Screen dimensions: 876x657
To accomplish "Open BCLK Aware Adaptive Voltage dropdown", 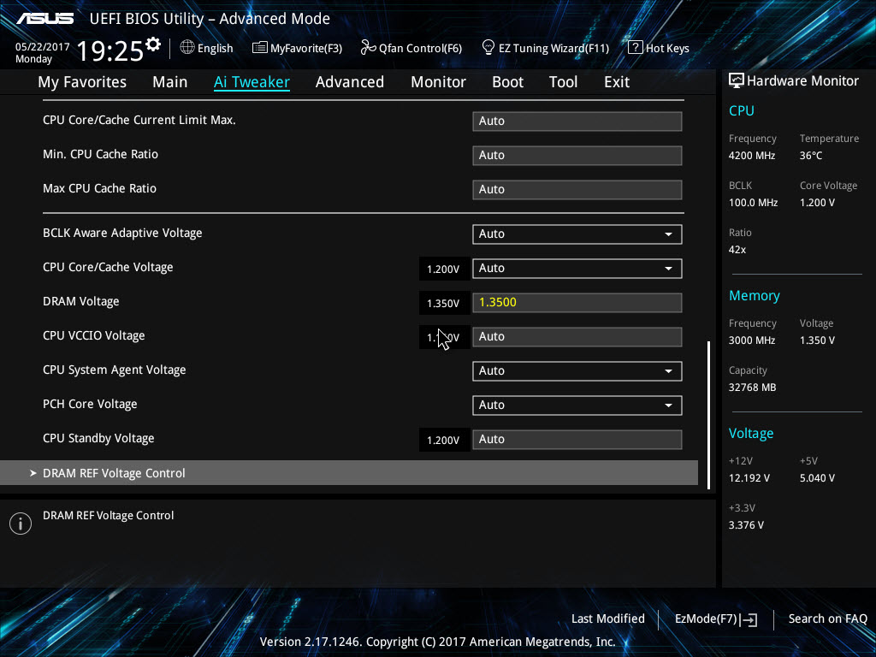I will [577, 234].
